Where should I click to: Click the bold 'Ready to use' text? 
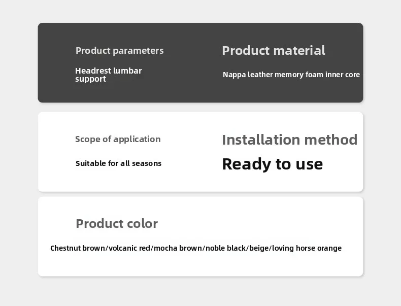[x=272, y=164]
